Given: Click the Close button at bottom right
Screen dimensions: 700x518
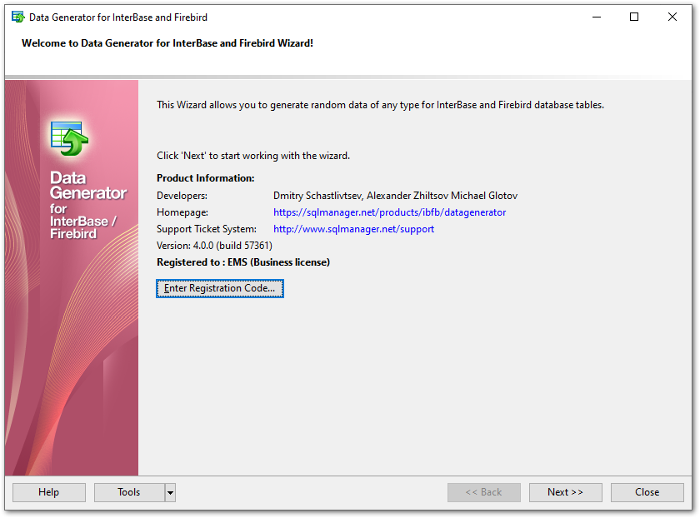Looking at the screenshot, I should pyautogui.click(x=647, y=492).
